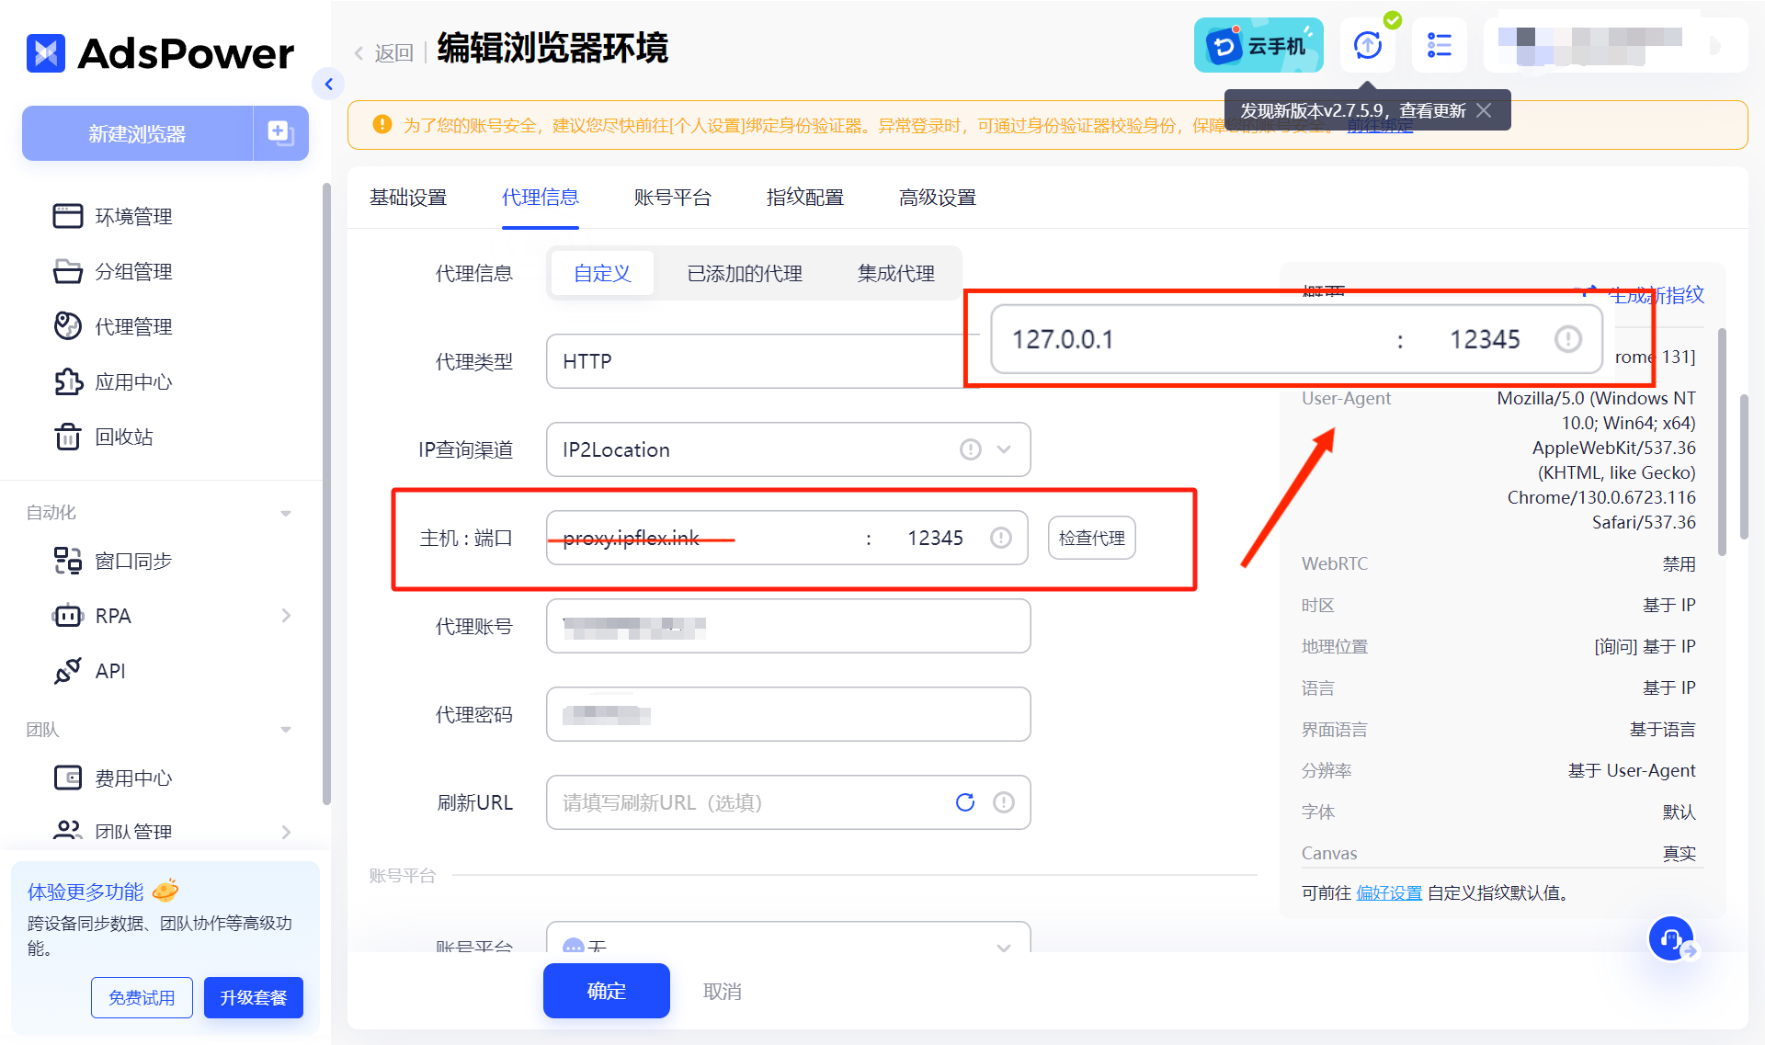Click the batch-create icon beside 新建浏览器
1765x1045 pixels.
[x=280, y=133]
